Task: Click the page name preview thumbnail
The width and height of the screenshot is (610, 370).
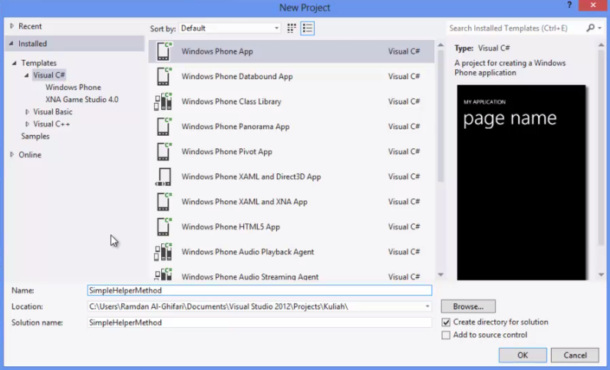Action: click(x=521, y=183)
